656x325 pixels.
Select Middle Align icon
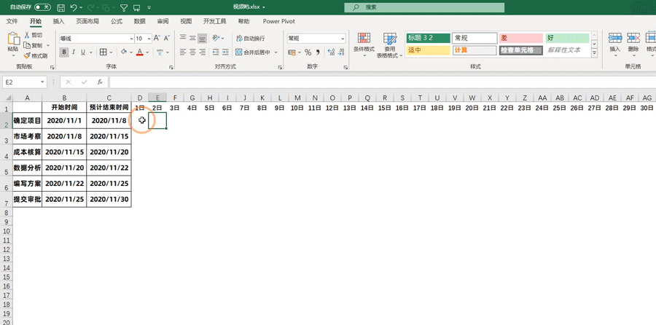pos(192,38)
